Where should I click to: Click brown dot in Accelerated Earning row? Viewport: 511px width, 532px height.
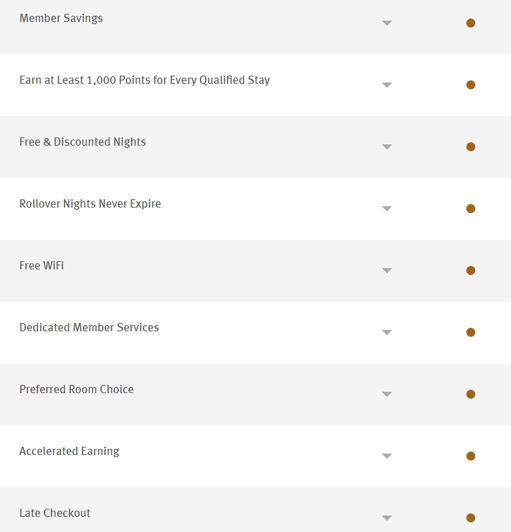[x=470, y=456]
